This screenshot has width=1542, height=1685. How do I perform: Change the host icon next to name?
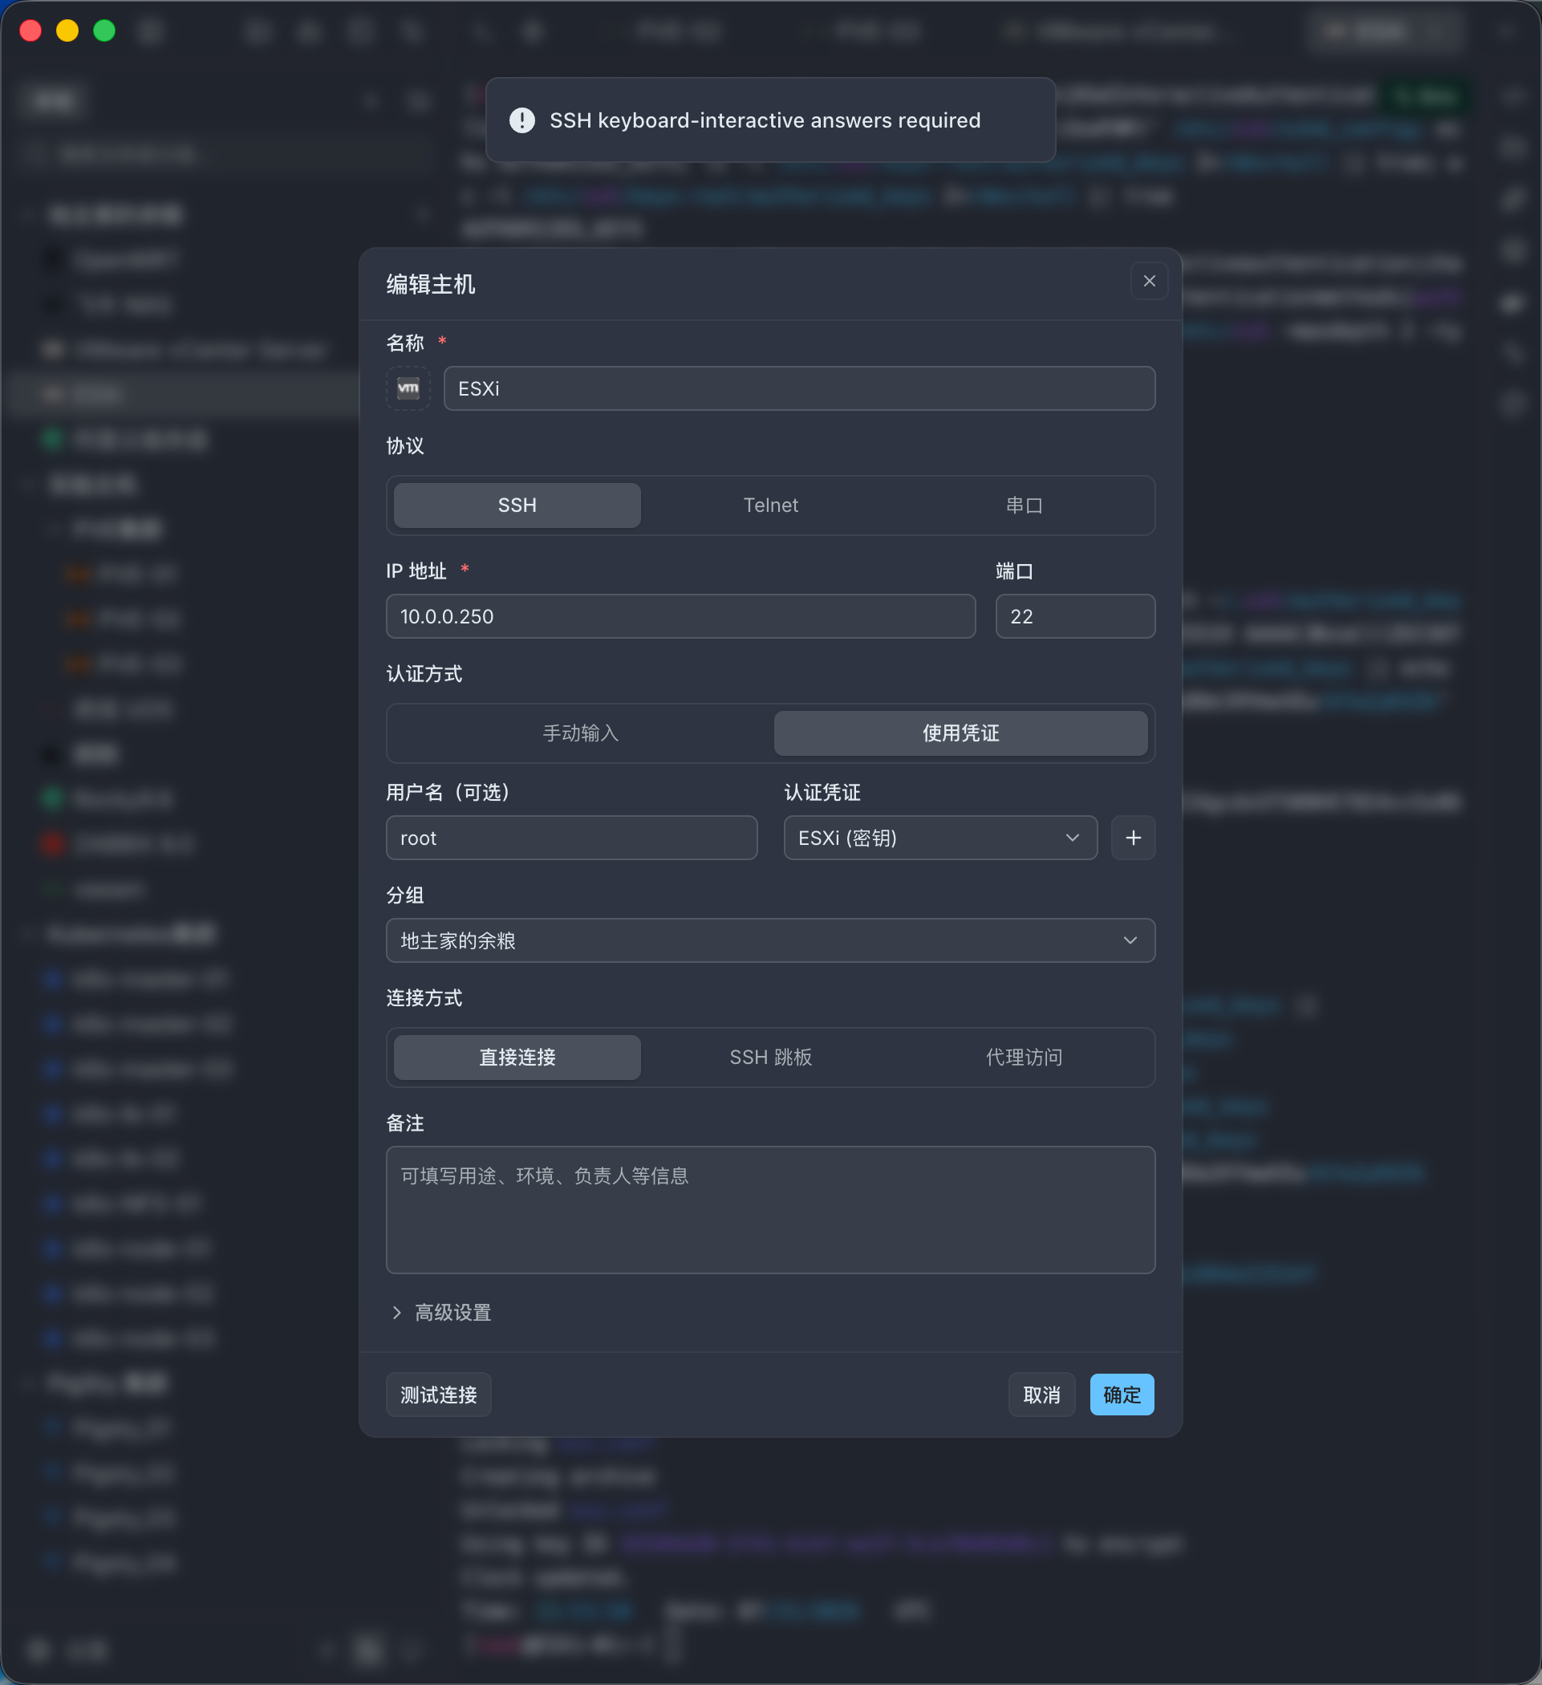point(408,388)
